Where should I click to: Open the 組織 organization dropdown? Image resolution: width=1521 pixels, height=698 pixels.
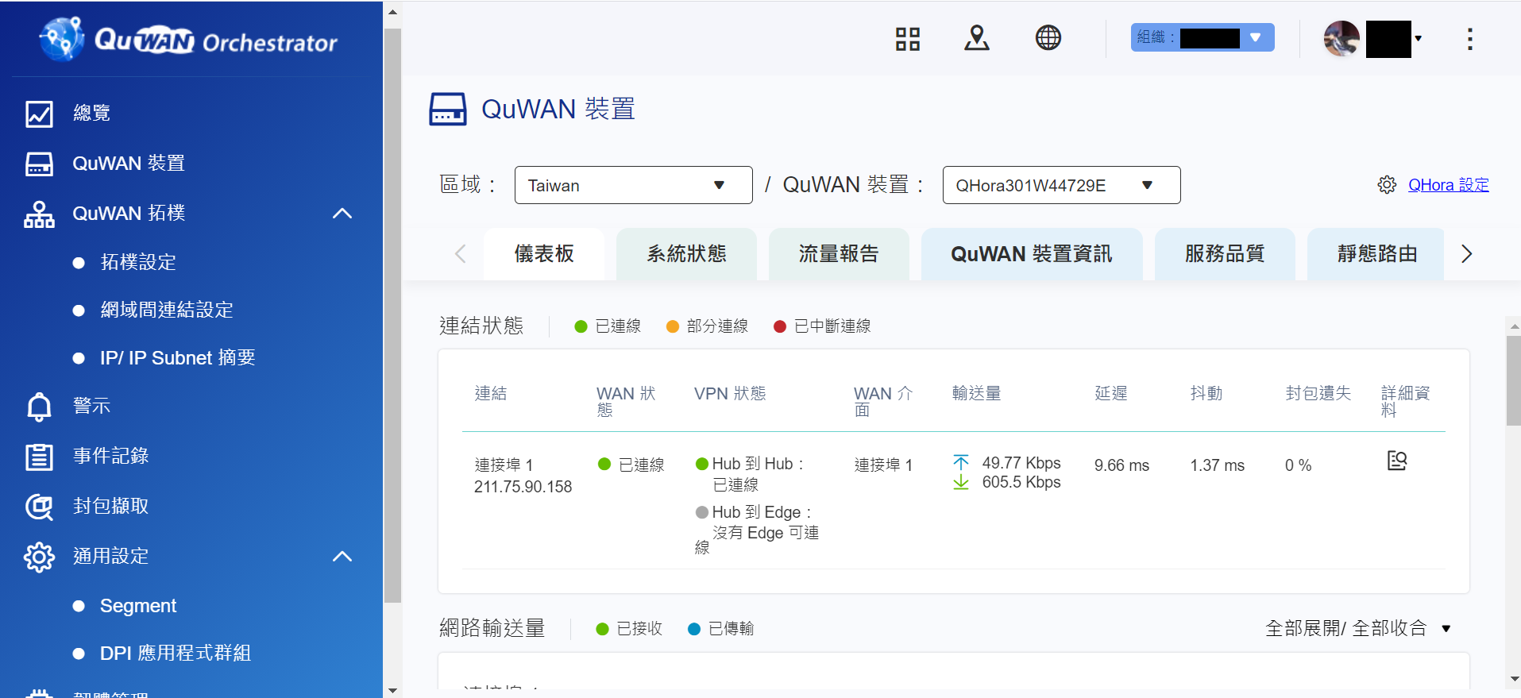(x=1202, y=38)
